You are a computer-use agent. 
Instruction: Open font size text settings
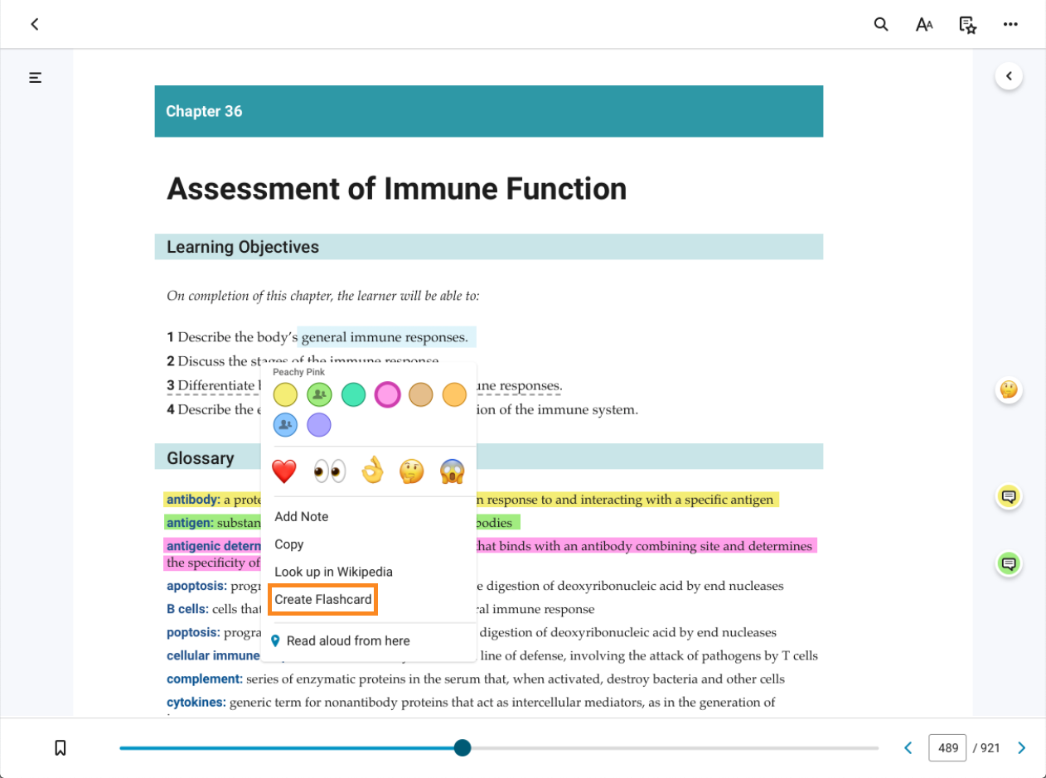[924, 24]
